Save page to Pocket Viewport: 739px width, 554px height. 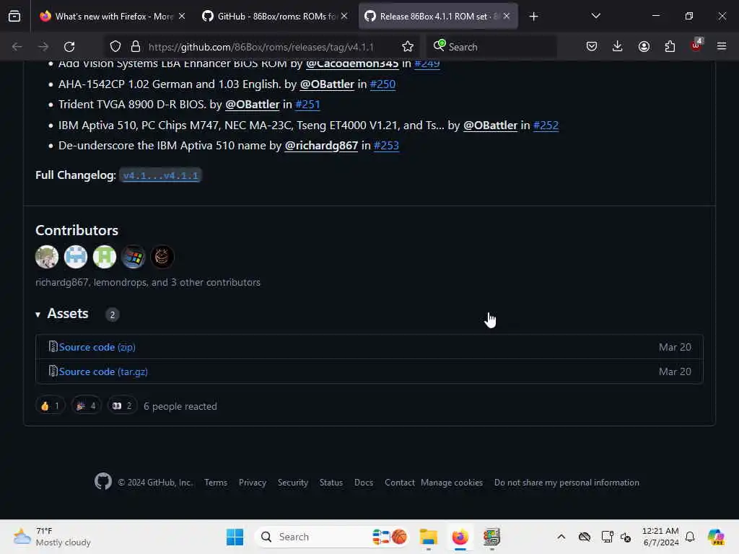(592, 47)
